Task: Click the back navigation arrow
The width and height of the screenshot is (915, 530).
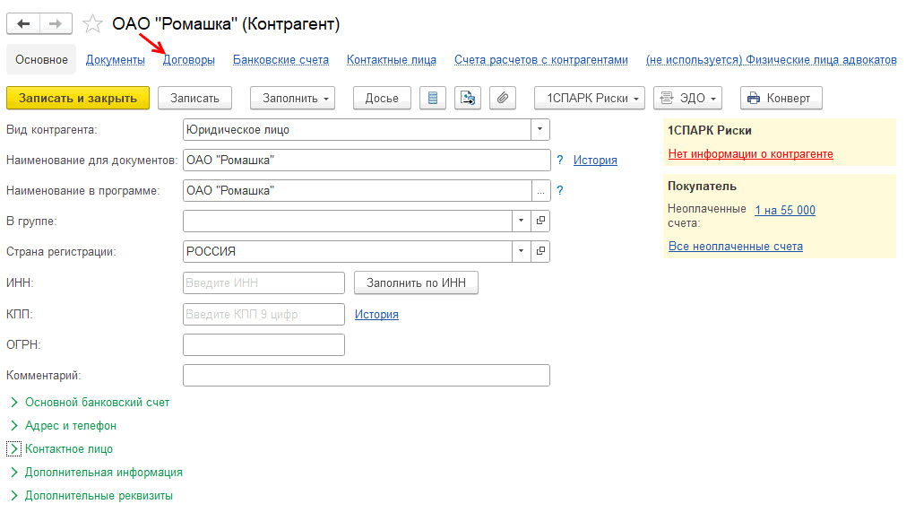Action: click(x=23, y=24)
